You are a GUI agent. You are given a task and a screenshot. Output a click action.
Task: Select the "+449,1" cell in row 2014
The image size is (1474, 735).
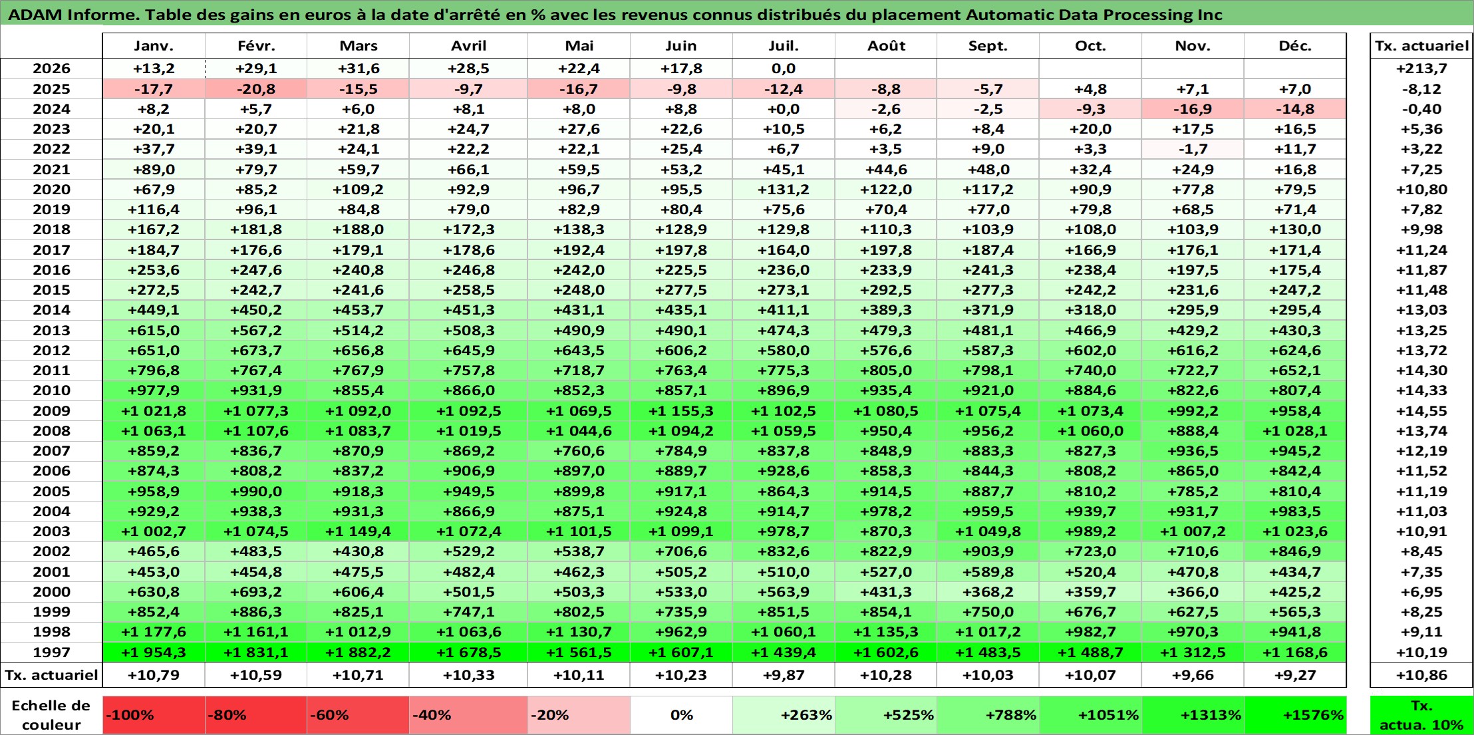pyautogui.click(x=154, y=310)
